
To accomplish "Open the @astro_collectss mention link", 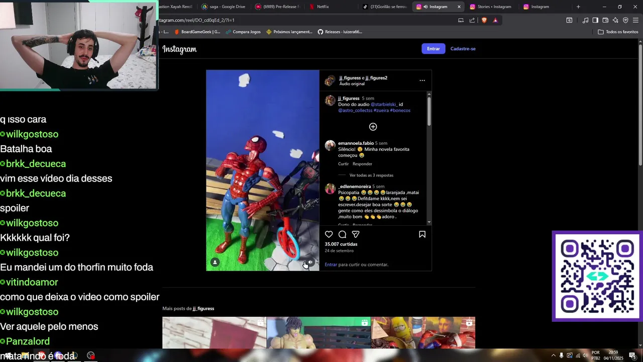I will pyautogui.click(x=355, y=111).
